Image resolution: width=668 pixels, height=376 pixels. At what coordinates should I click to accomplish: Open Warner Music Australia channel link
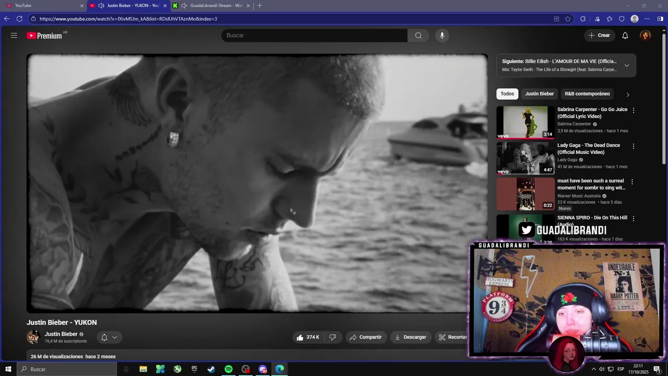[x=579, y=196]
